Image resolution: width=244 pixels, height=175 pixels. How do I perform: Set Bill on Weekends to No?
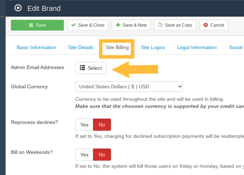102,155
